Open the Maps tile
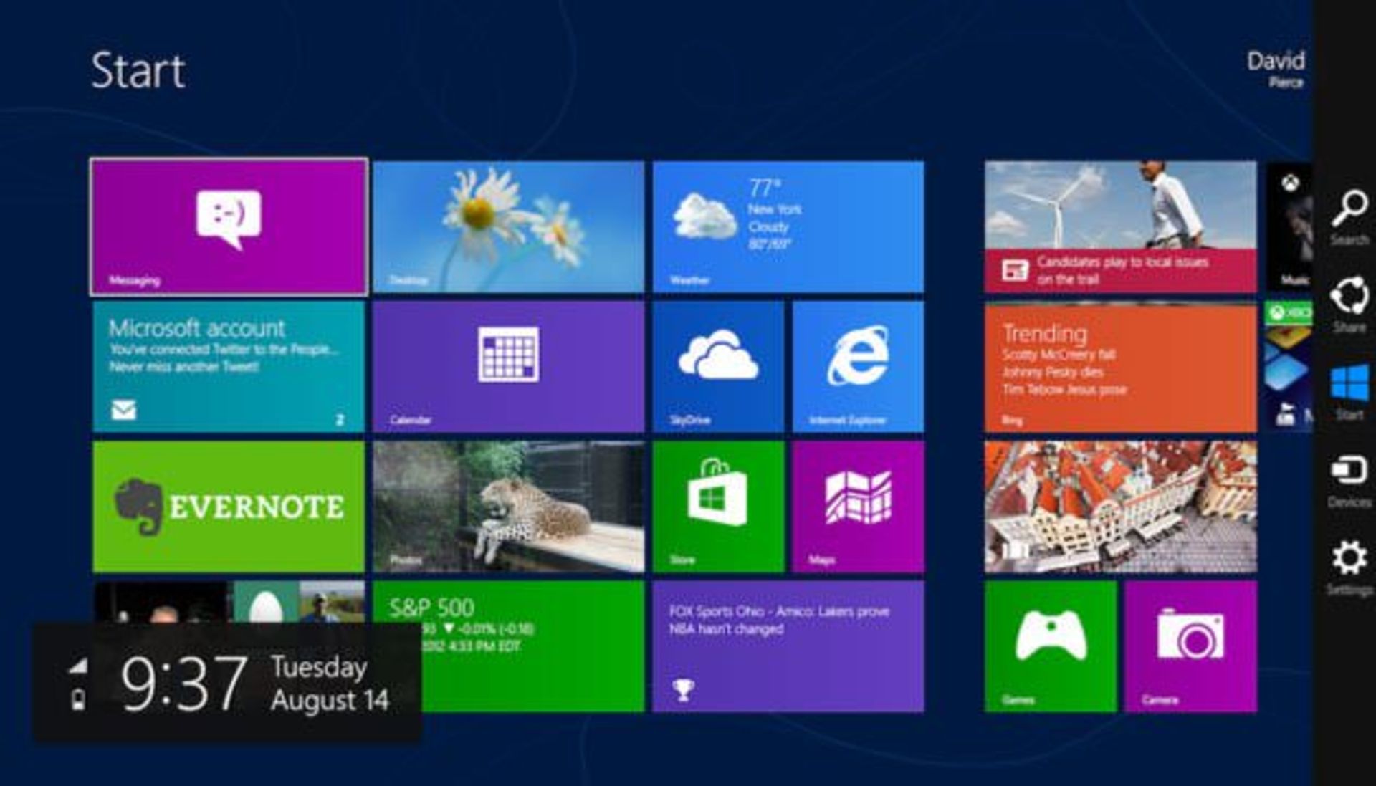Image resolution: width=1376 pixels, height=786 pixels. (859, 507)
